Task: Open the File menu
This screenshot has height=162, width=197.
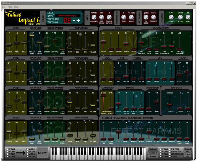Action: pos(4,7)
